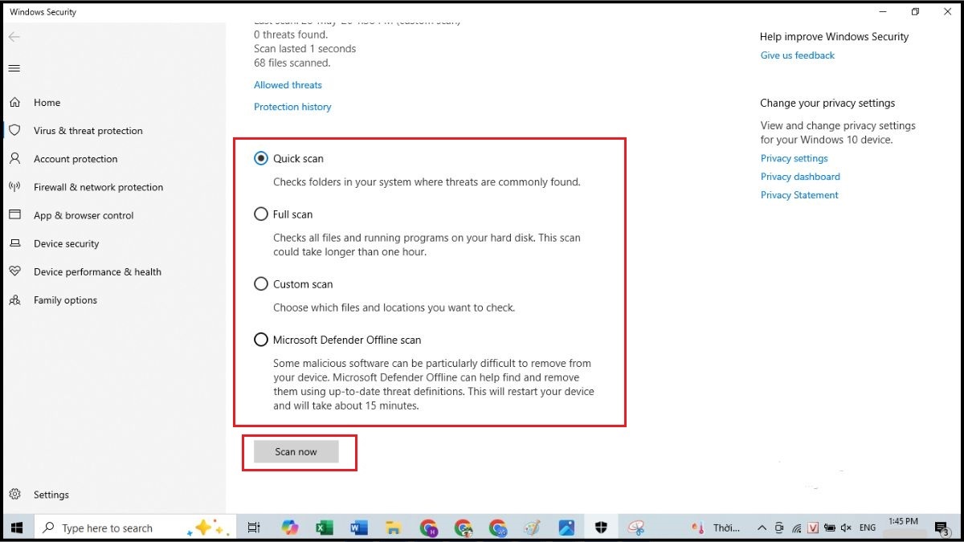Open the notification center icon
Screen dimensions: 964x542
[x=942, y=528]
